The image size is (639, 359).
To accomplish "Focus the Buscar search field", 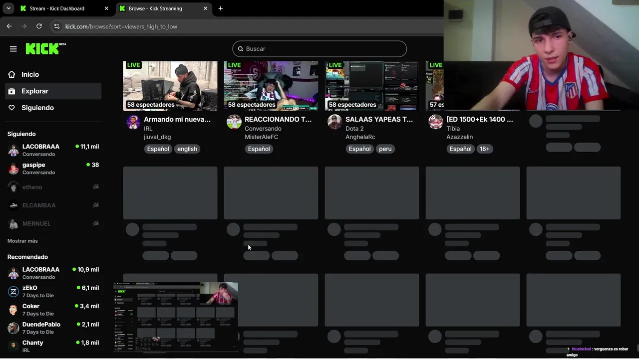I will [x=319, y=49].
